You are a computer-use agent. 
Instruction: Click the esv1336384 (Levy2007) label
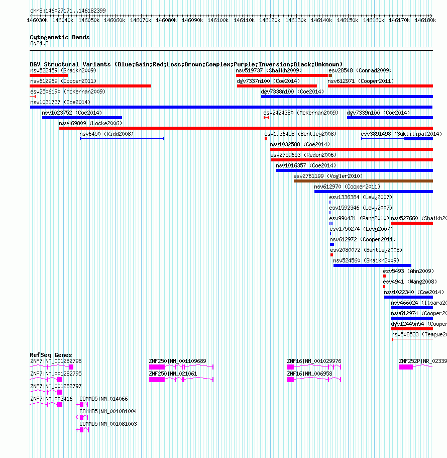click(361, 197)
